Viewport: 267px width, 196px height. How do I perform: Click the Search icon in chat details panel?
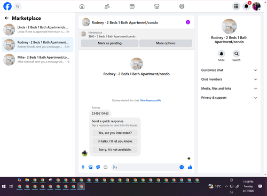coord(237,53)
